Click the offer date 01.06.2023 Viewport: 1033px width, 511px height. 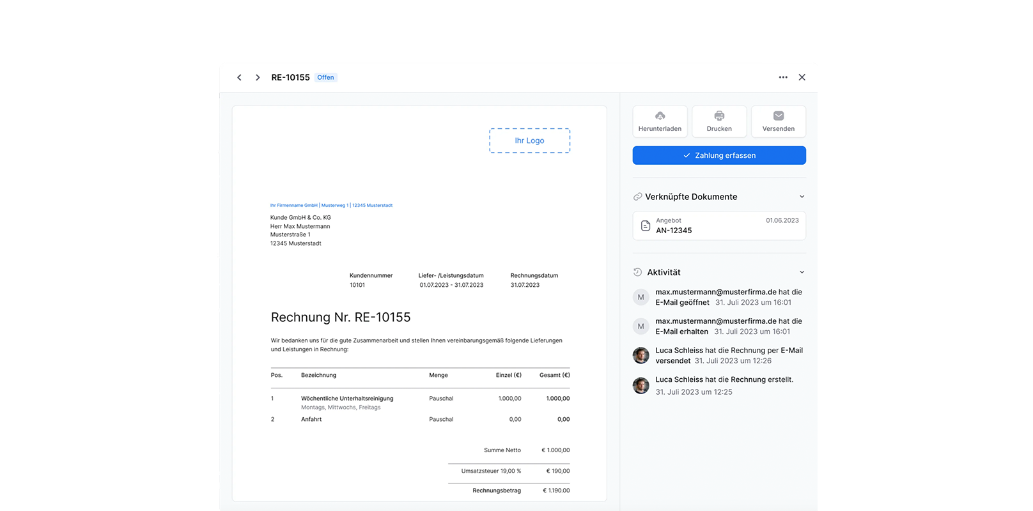point(782,220)
